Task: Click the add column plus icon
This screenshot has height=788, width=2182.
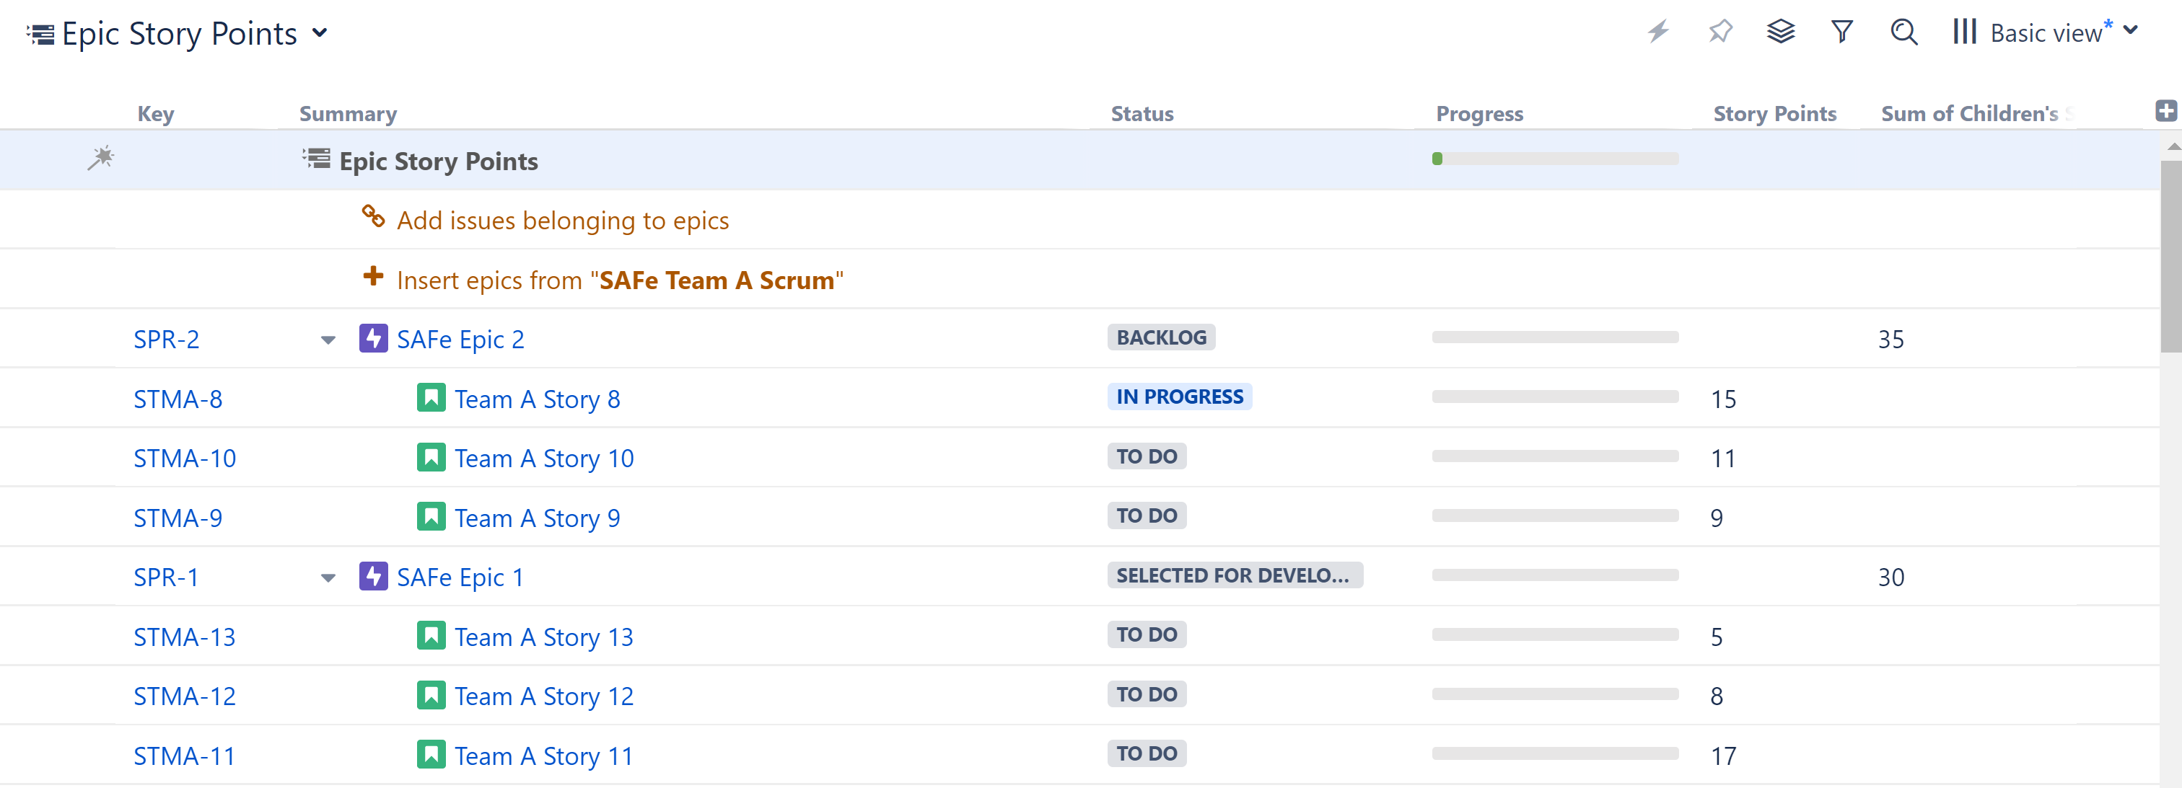Action: (x=2165, y=111)
